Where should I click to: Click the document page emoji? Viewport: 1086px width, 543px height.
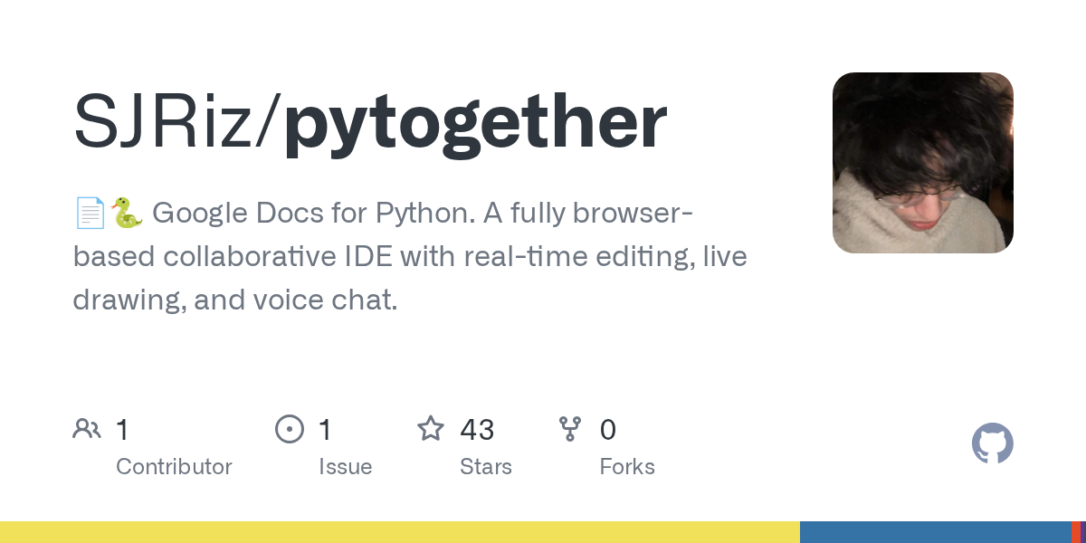click(x=90, y=214)
